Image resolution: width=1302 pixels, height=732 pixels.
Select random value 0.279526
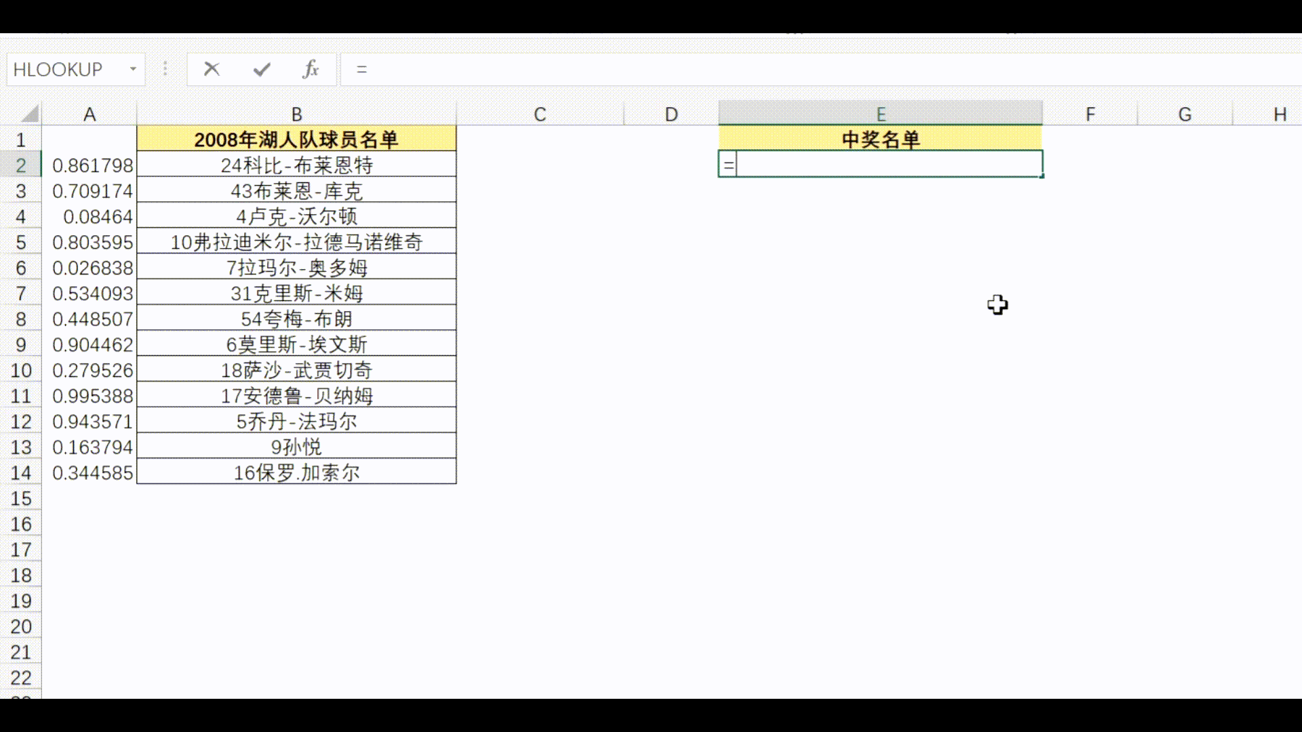pos(90,370)
